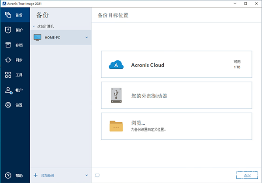Choose Acronis Cloud as backup destination
Screen dimensions: 262x183
pos(176,65)
